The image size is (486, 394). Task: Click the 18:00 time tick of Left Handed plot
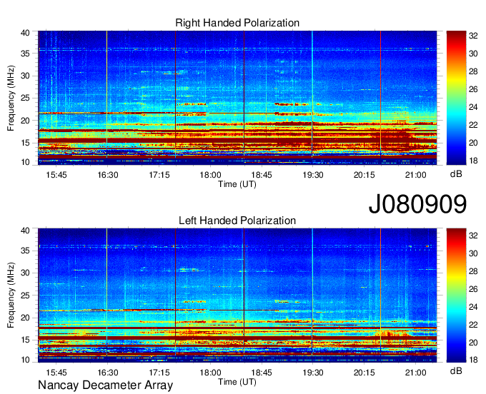pos(210,373)
